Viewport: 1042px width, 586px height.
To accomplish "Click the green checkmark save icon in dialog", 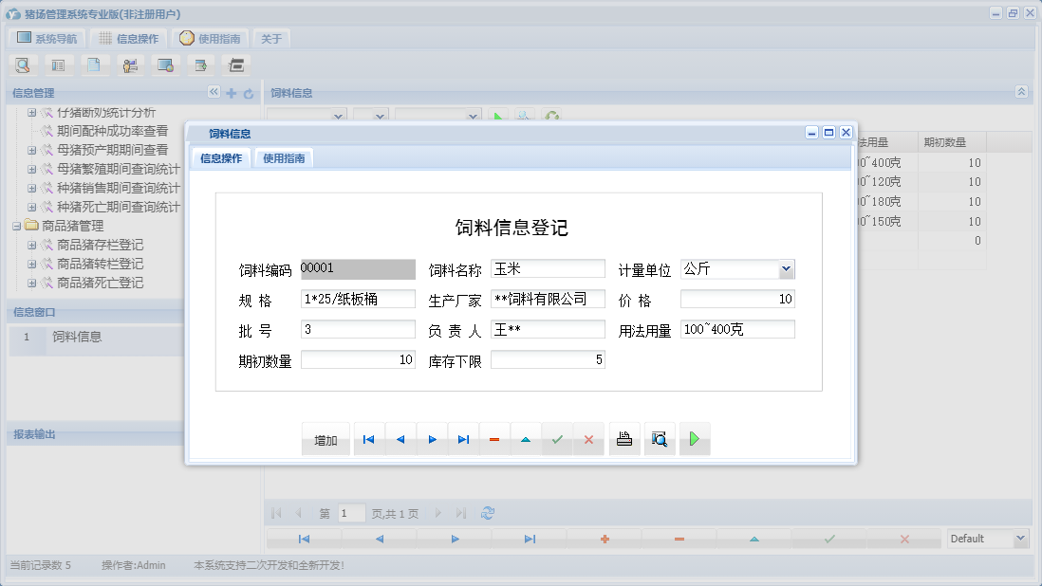I will 557,440.
